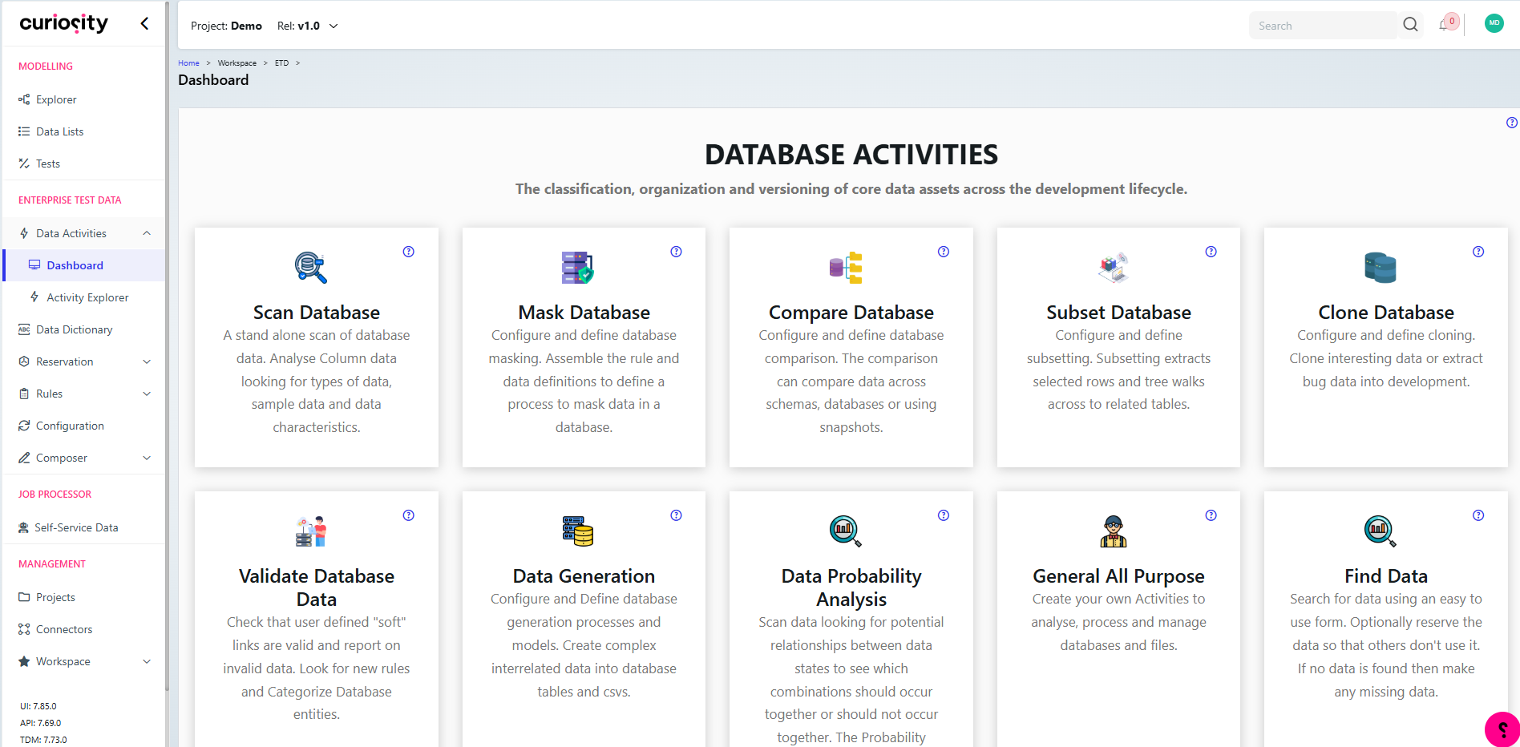Screen dimensions: 1520x747
Task: Open the Tests section
Action: 48,164
